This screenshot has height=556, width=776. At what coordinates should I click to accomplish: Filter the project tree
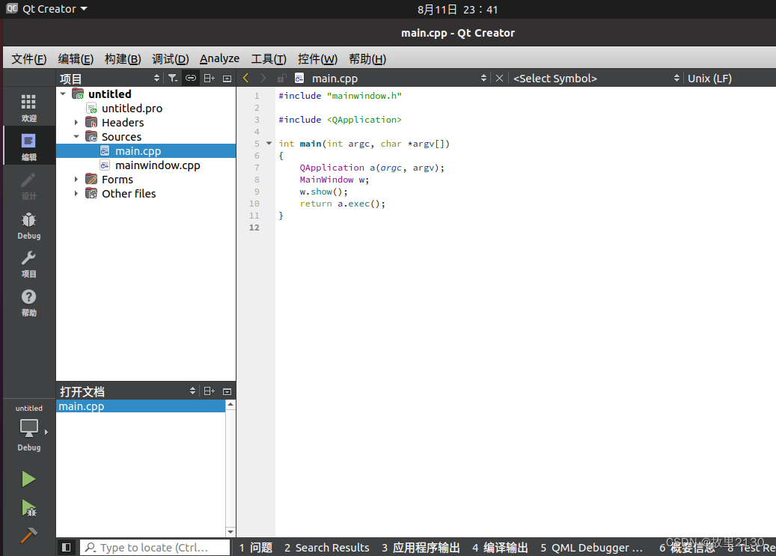[x=173, y=79]
